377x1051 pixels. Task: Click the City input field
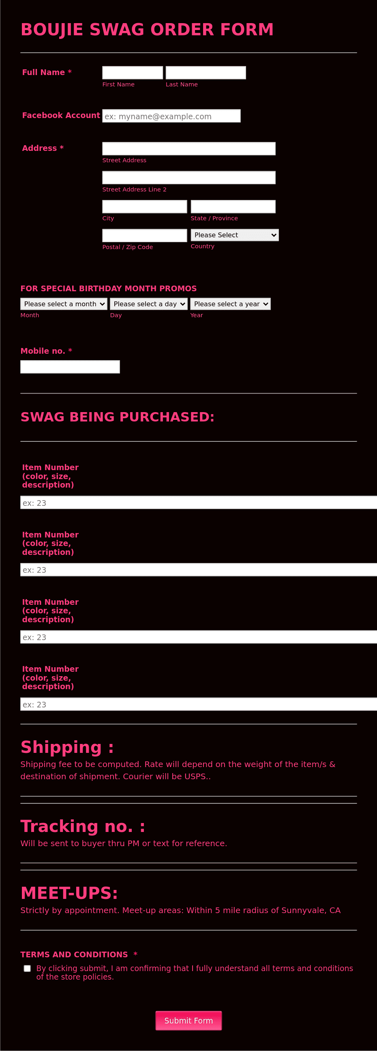[x=144, y=206]
